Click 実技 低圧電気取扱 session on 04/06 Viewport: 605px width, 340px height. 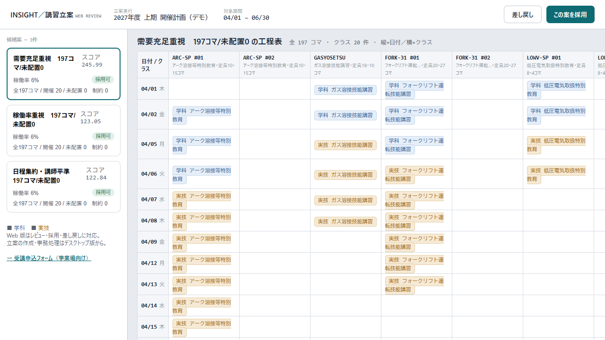[556, 175]
